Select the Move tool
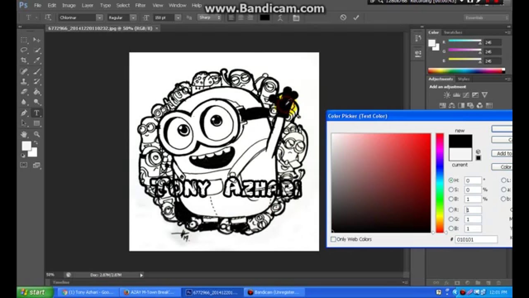529x298 pixels. coord(37,40)
